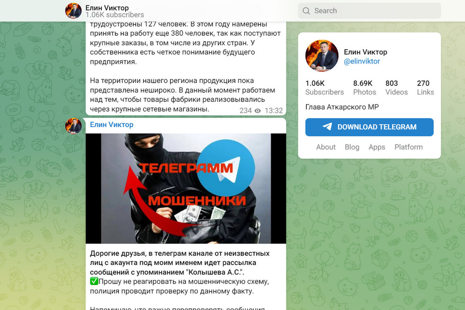Click the Telegram plane icon on download button
465x310 pixels.
pyautogui.click(x=327, y=127)
